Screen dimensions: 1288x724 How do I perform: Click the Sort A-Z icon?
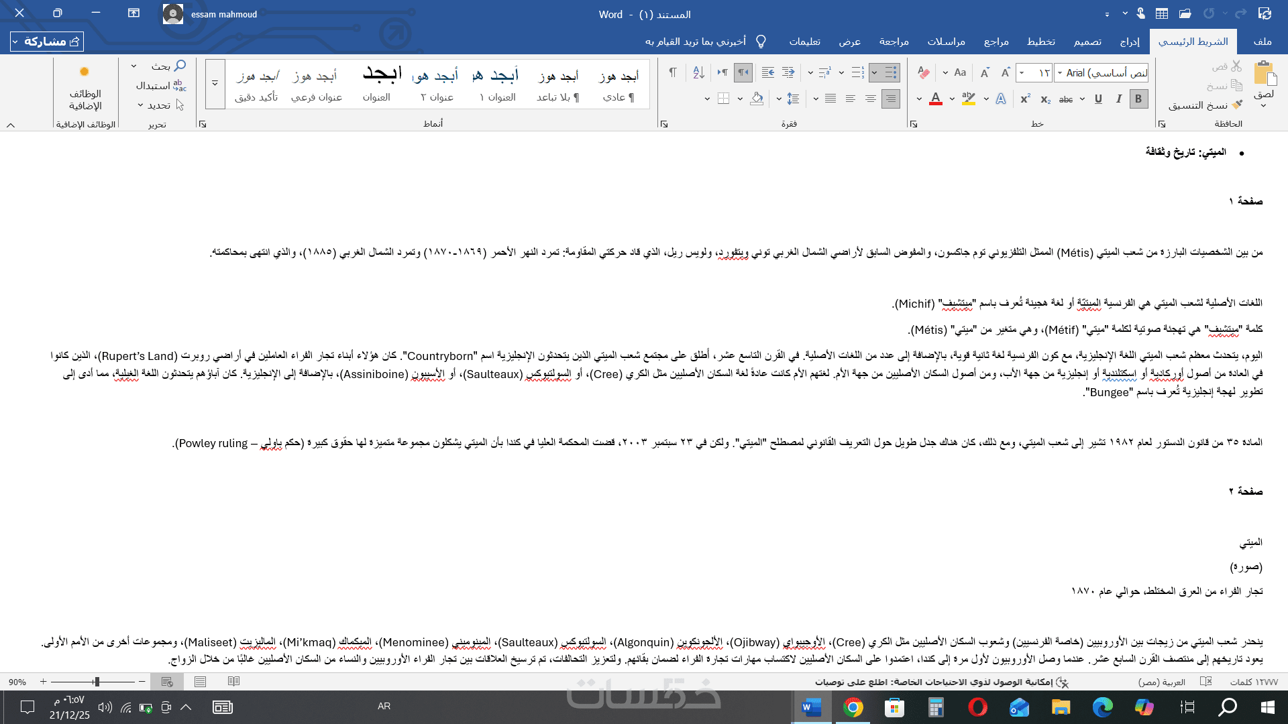pyautogui.click(x=698, y=72)
